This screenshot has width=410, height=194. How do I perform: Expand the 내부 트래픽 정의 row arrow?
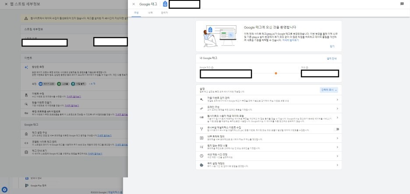click(x=337, y=138)
